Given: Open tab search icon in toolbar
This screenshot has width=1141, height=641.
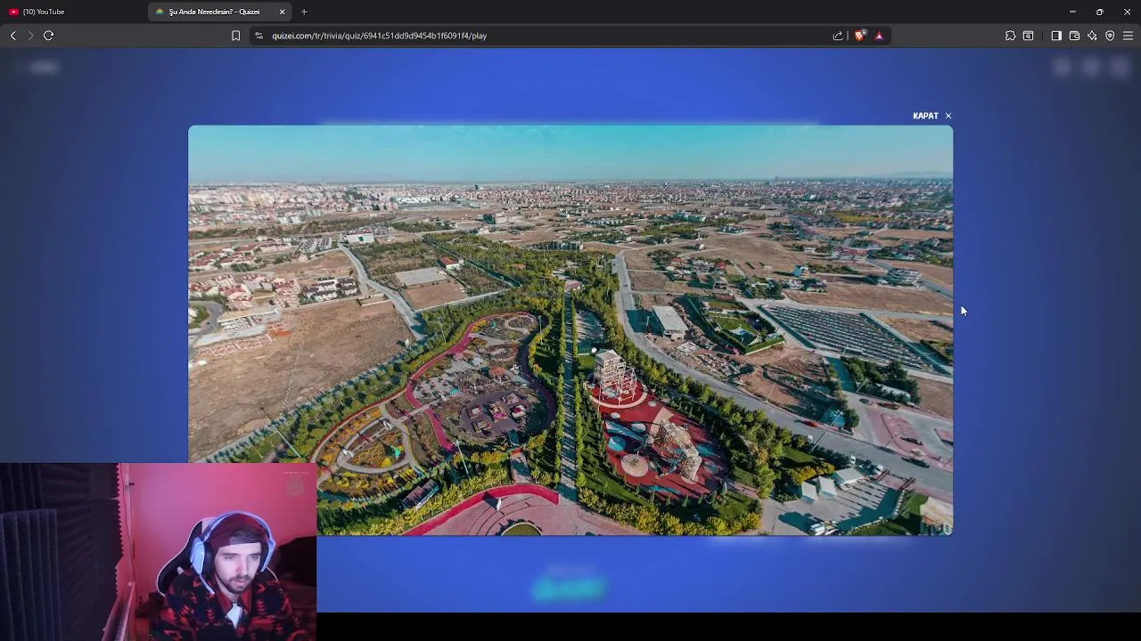Looking at the screenshot, I should tap(1028, 36).
